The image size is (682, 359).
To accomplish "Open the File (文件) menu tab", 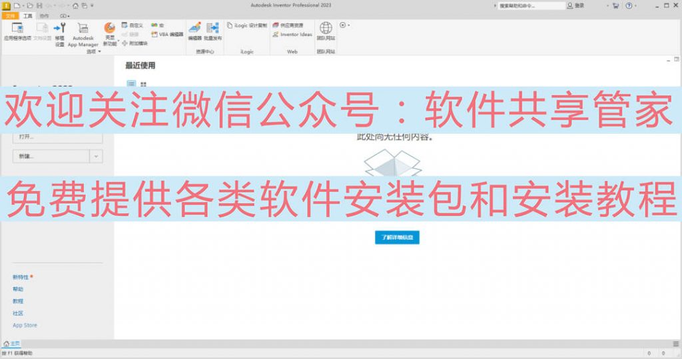I will pos(11,16).
